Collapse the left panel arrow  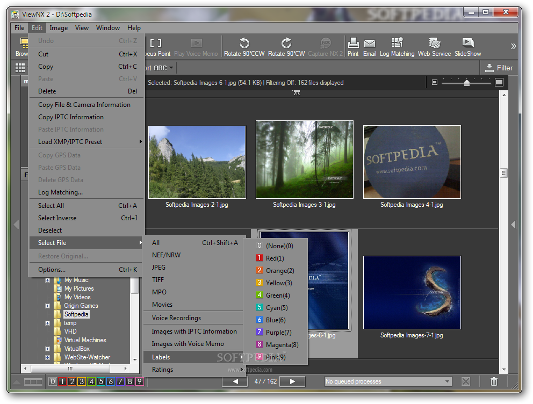click(16, 225)
